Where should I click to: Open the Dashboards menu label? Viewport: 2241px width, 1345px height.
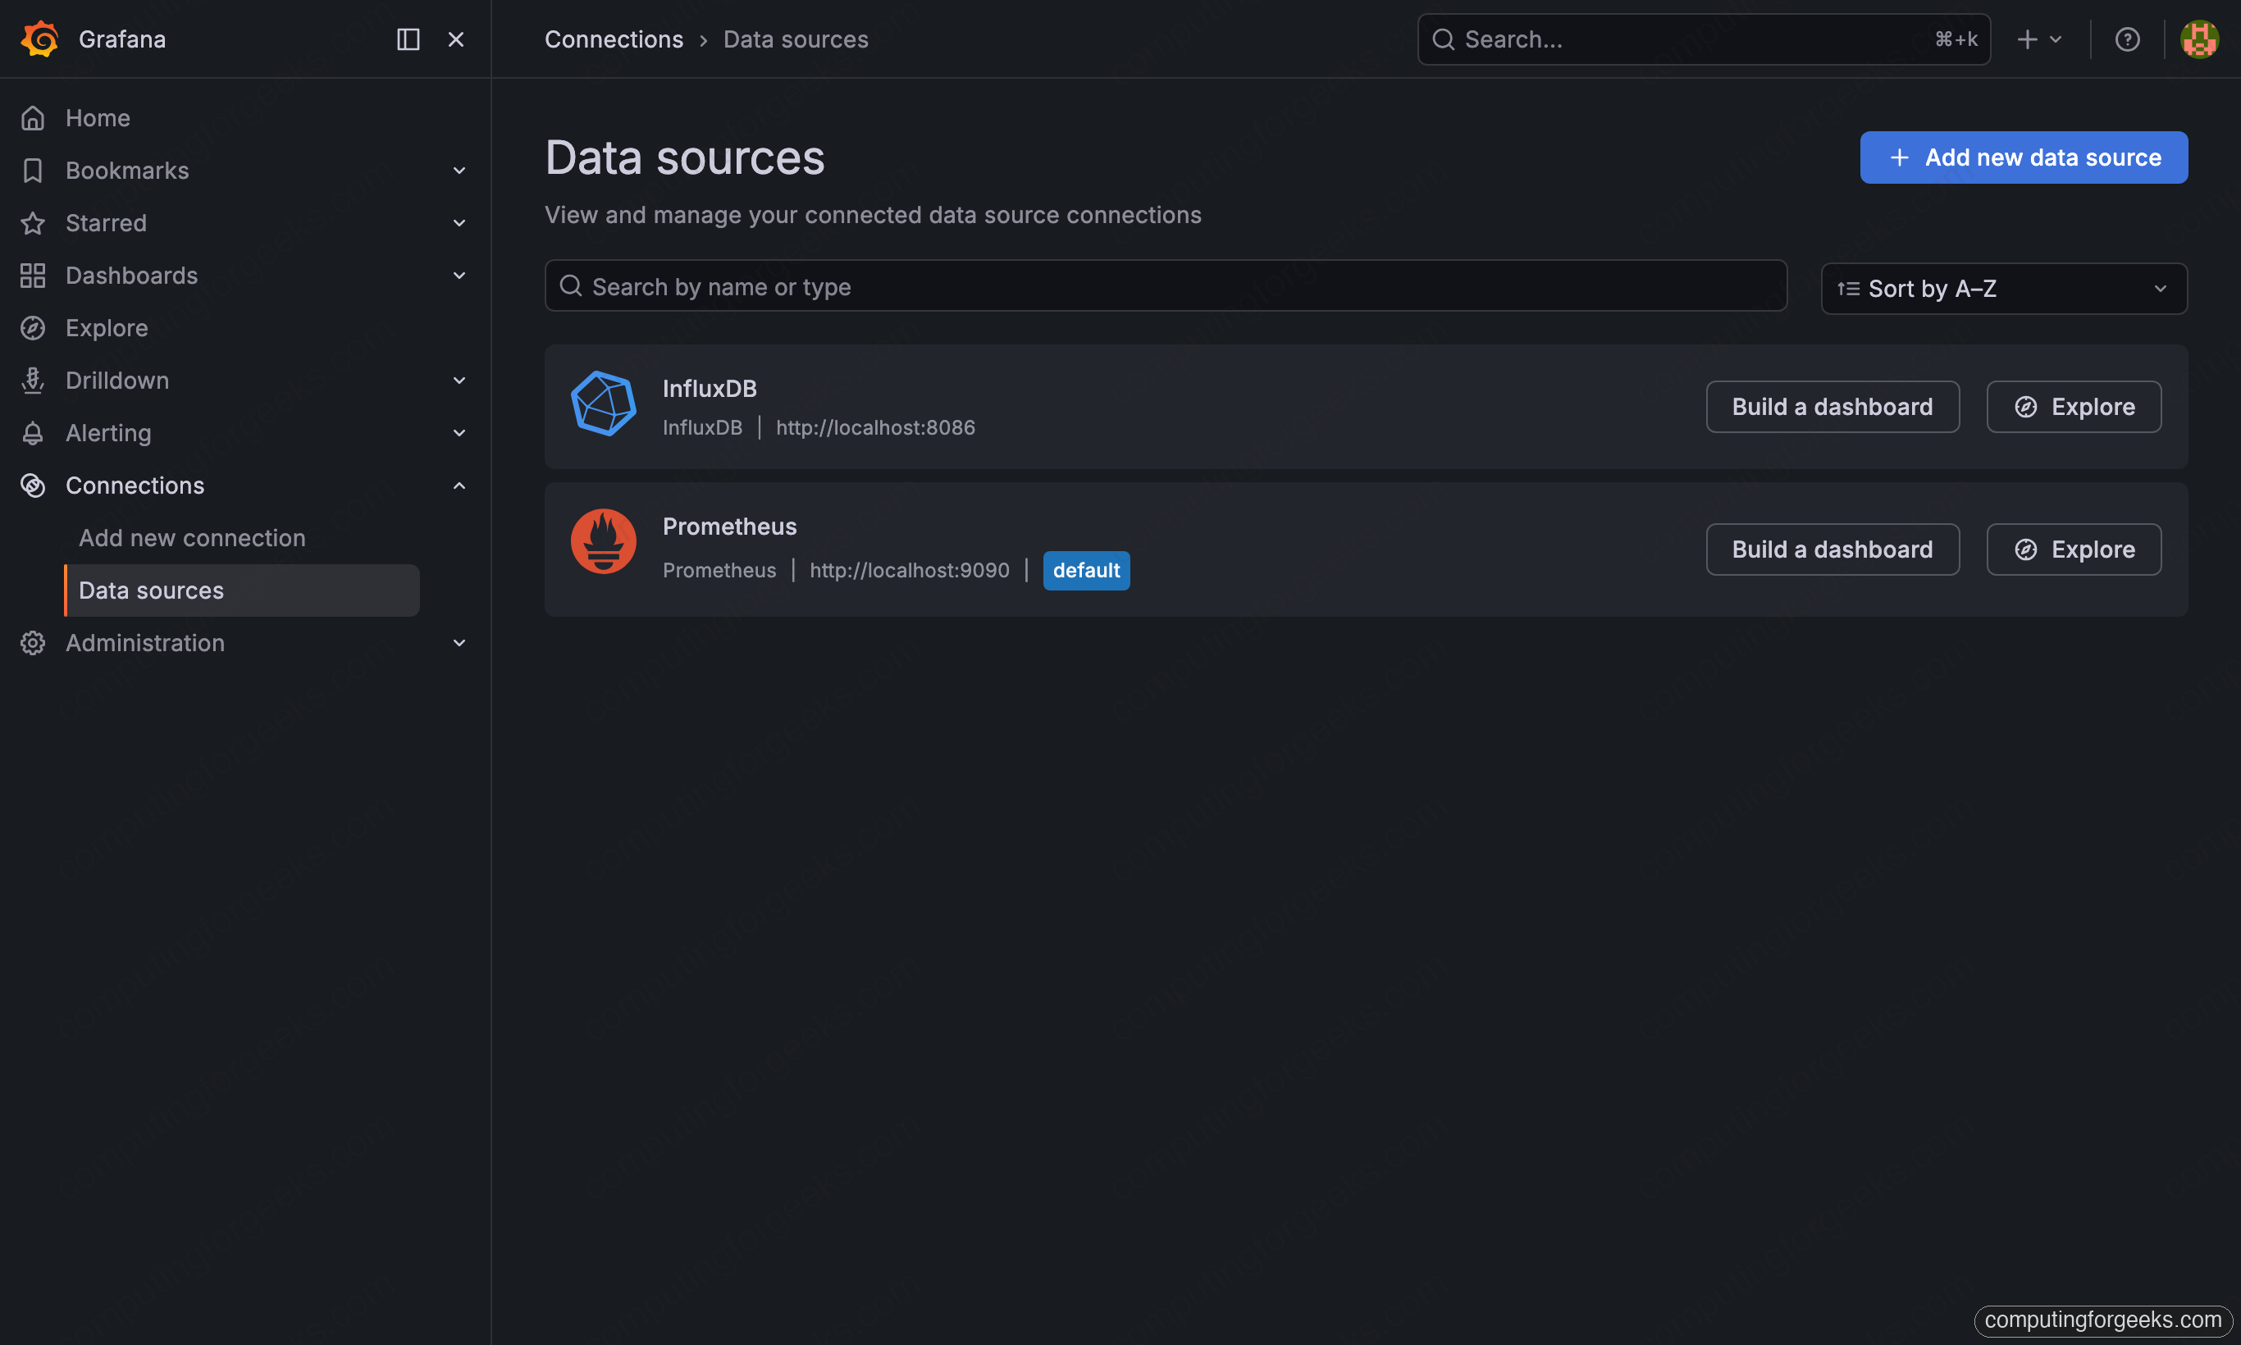click(131, 276)
